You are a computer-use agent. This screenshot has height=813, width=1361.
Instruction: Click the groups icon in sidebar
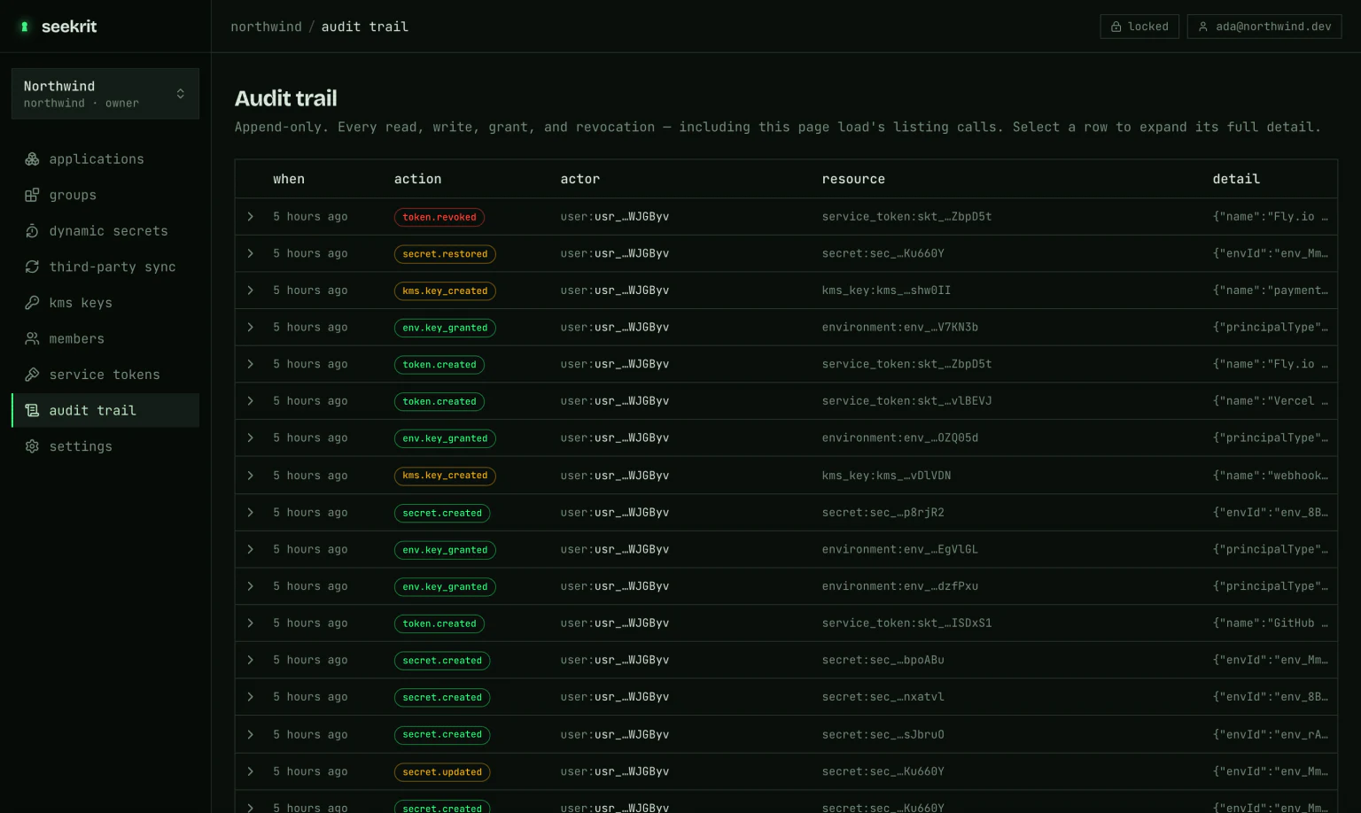click(32, 195)
